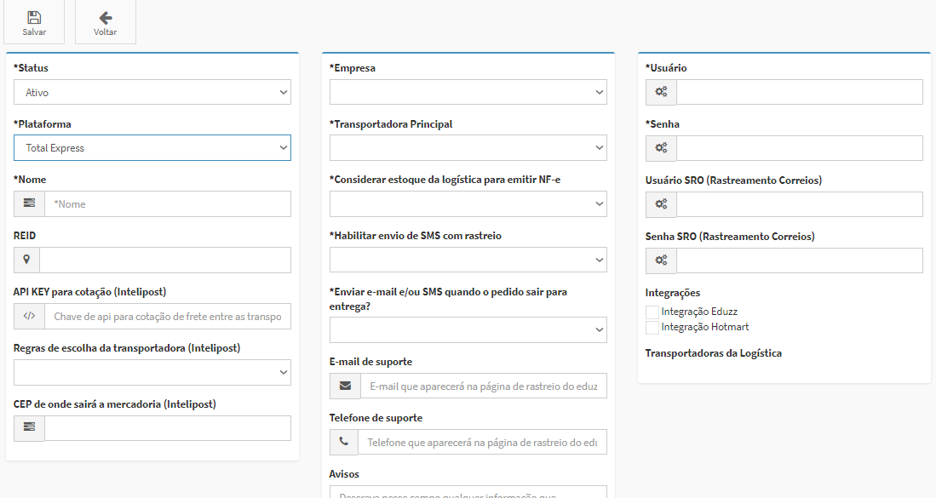Viewport: 936px width, 498px height.
Task: Click the server icon next to CEP field
Action: 29,428
